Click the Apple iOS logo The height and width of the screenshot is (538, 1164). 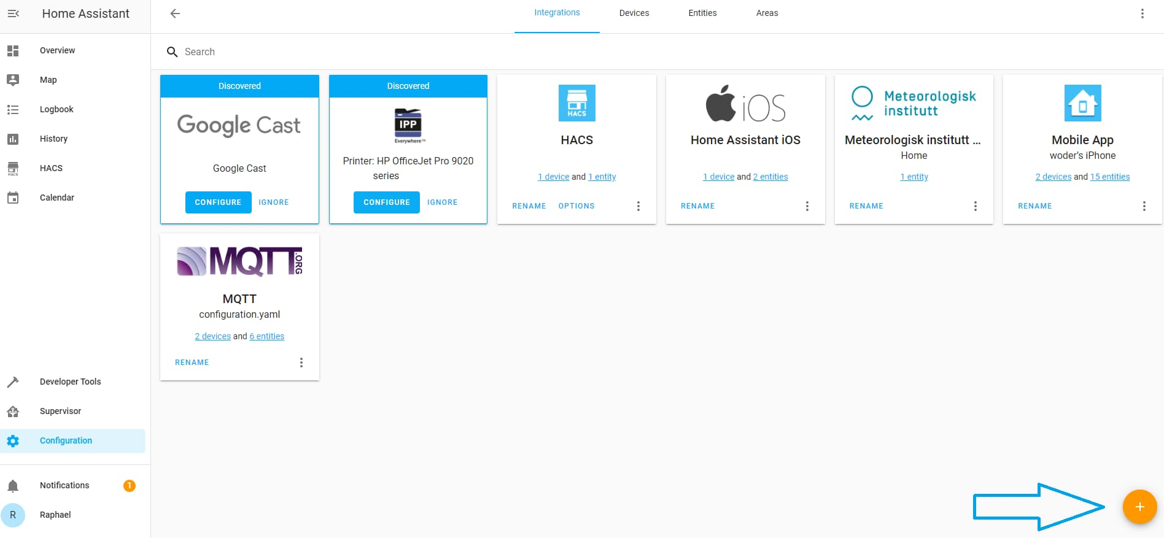pos(746,104)
